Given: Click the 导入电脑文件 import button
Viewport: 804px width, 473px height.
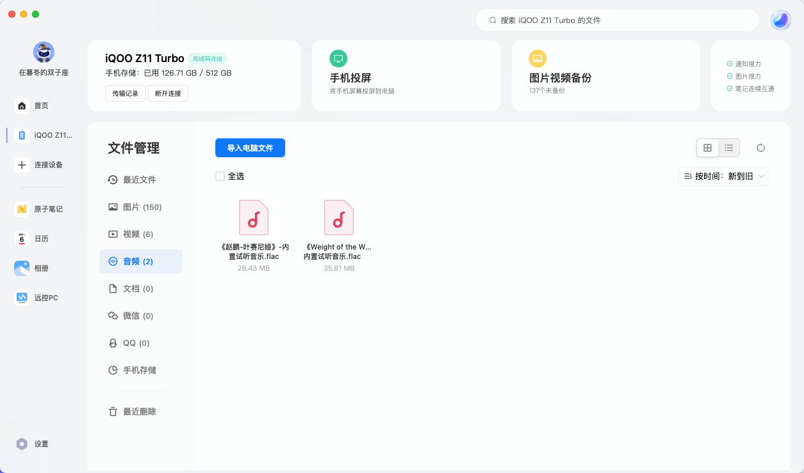Looking at the screenshot, I should [250, 148].
